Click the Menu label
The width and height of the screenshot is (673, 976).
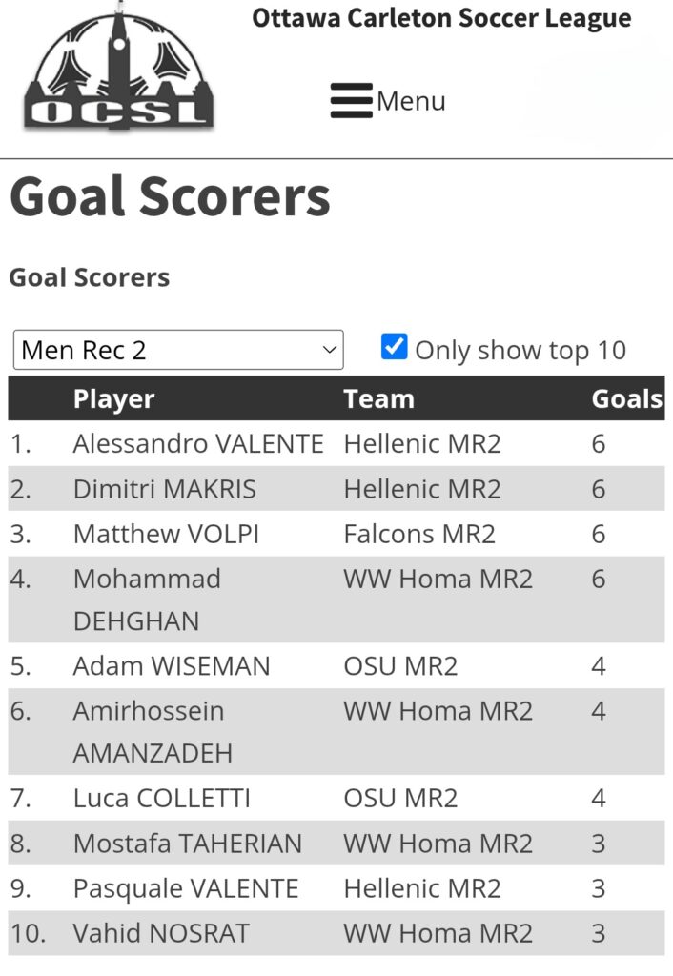[x=411, y=101]
